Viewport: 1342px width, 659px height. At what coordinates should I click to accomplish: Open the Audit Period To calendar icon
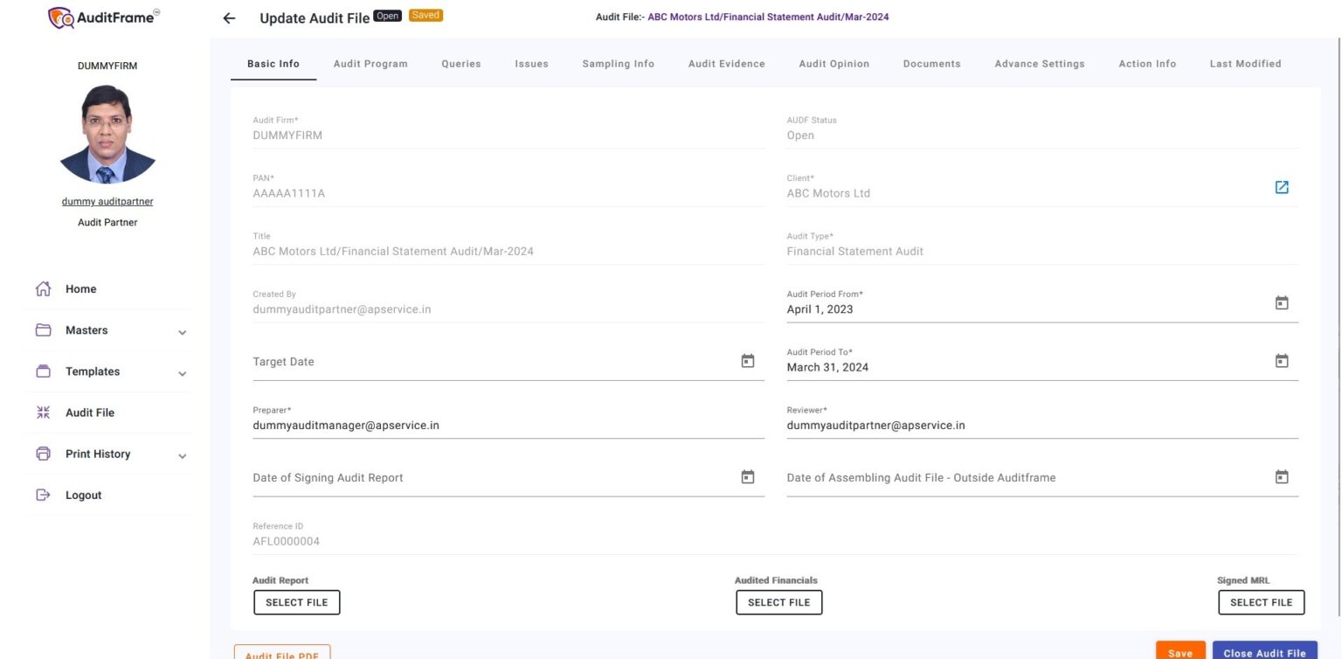coord(1282,360)
